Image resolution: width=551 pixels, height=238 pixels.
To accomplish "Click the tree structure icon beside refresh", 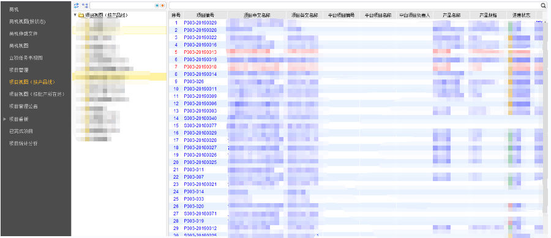I will 84,6.
